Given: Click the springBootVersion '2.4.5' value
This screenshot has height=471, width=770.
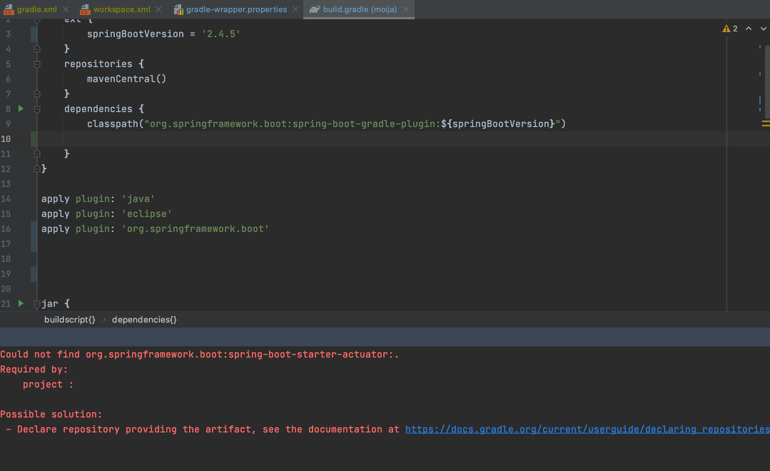Looking at the screenshot, I should point(221,34).
